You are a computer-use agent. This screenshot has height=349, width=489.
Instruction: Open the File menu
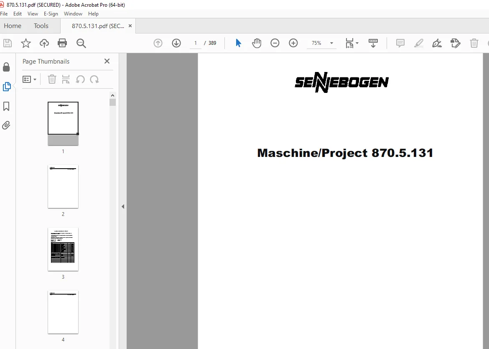click(x=4, y=14)
